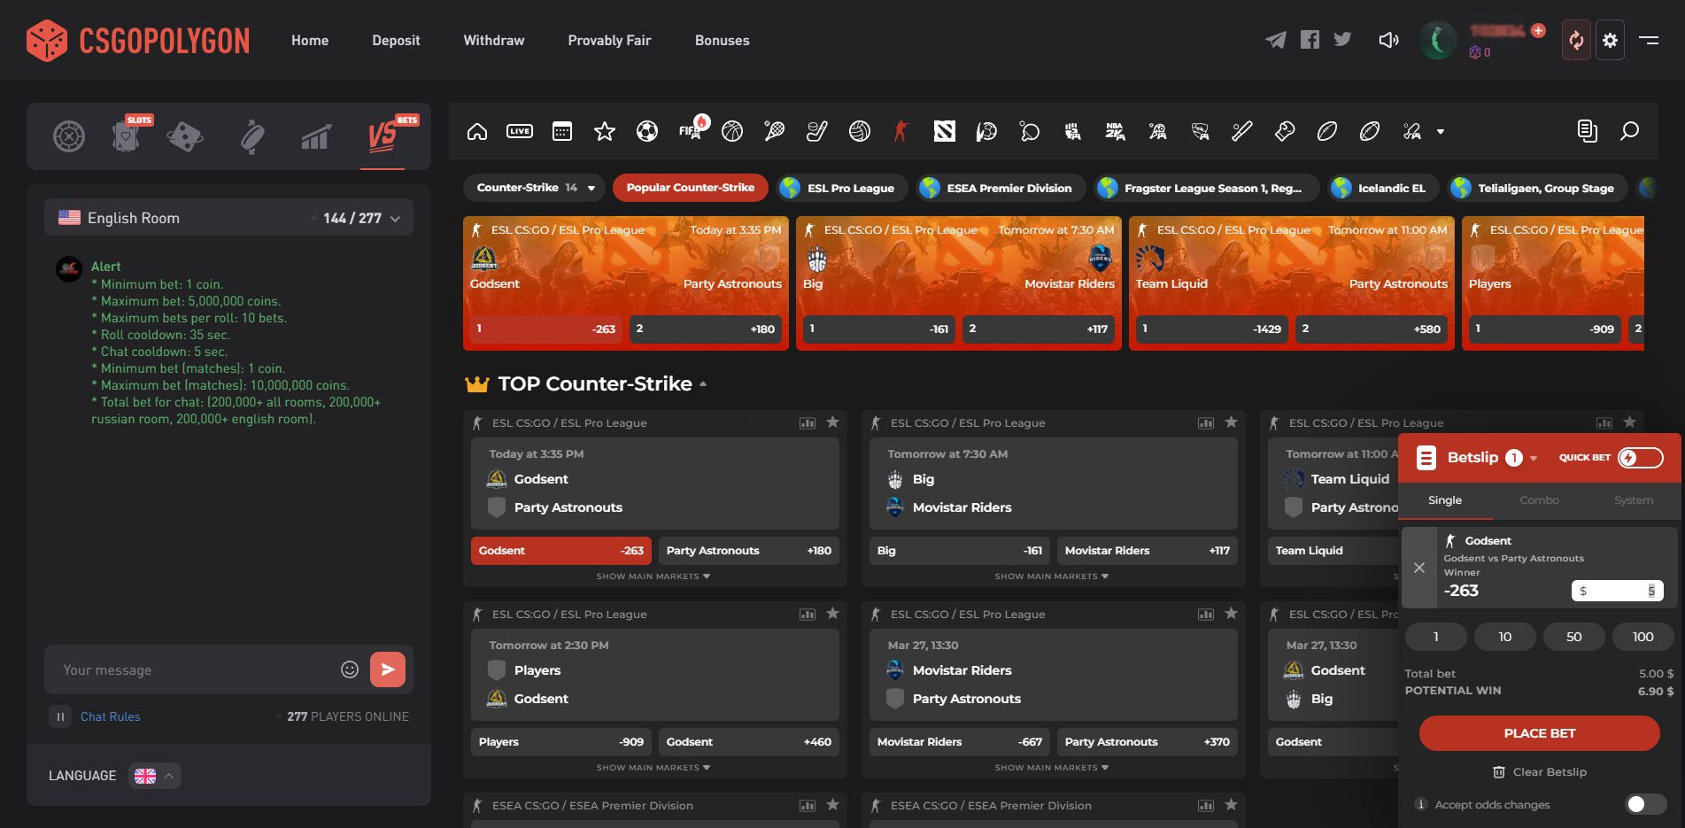Collapse the TOP Counter-Strike section
1685x828 pixels.
pos(703,384)
